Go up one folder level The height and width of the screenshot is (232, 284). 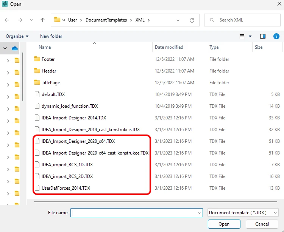pyautogui.click(x=42, y=20)
